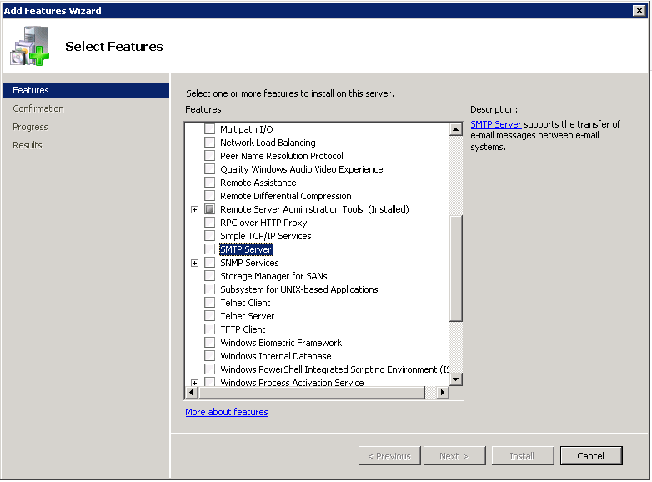
Task: Close the Add Features Wizard window
Action: click(639, 10)
